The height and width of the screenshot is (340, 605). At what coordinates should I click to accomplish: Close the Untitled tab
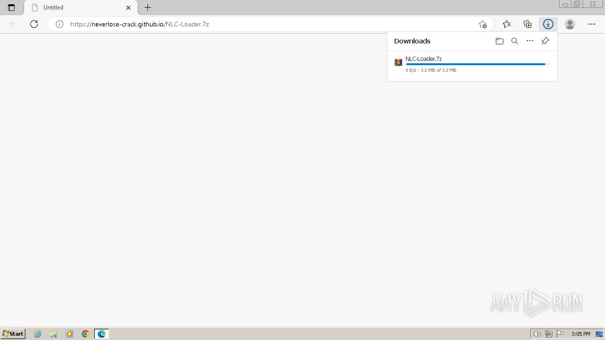coord(128,8)
